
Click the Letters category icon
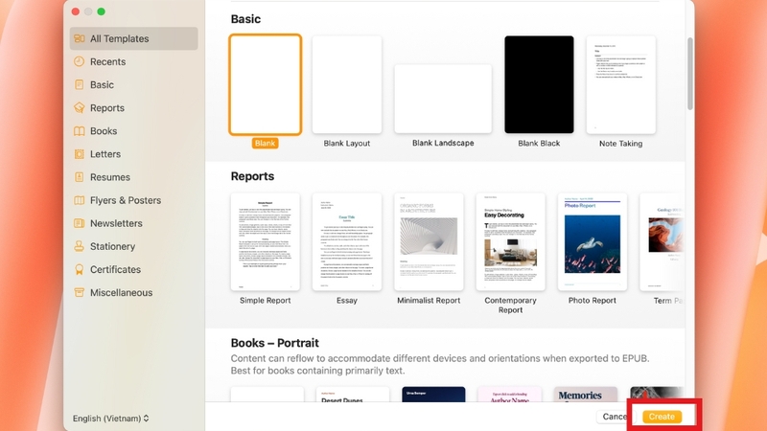[x=80, y=154]
